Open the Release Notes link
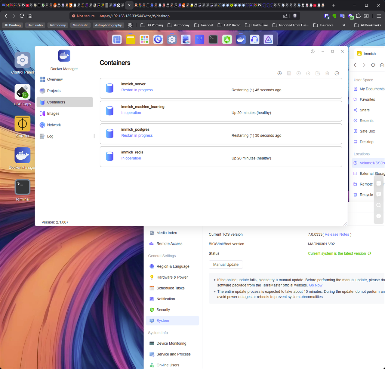This screenshot has width=385, height=369. [337, 234]
